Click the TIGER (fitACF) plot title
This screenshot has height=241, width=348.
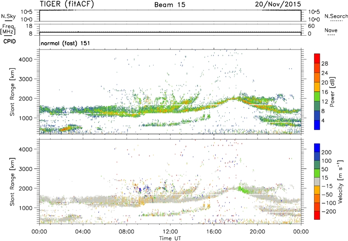click(x=67, y=4)
